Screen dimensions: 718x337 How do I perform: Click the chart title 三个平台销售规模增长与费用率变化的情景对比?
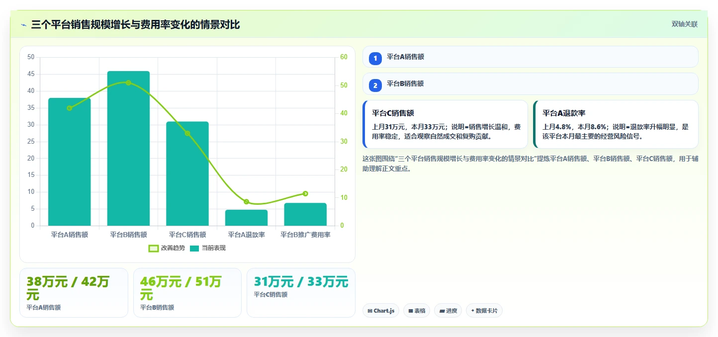(135, 24)
